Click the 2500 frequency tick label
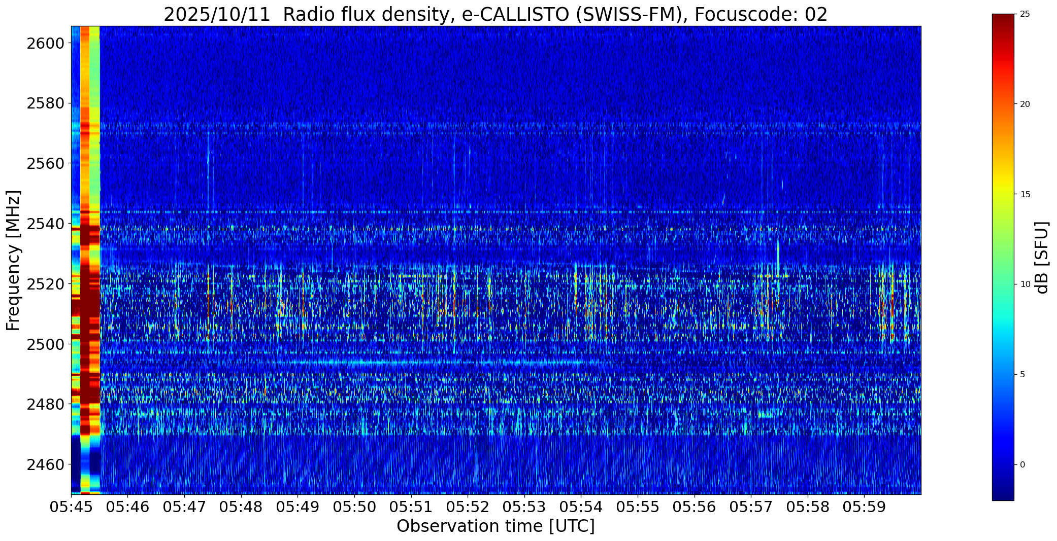The height and width of the screenshot is (541, 1057). coord(46,344)
